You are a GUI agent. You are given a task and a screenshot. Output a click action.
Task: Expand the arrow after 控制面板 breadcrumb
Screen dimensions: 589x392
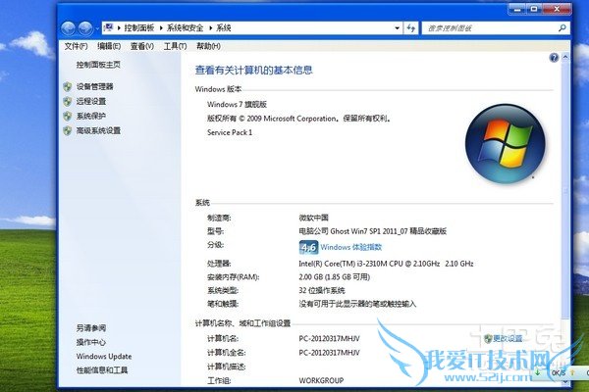(161, 27)
